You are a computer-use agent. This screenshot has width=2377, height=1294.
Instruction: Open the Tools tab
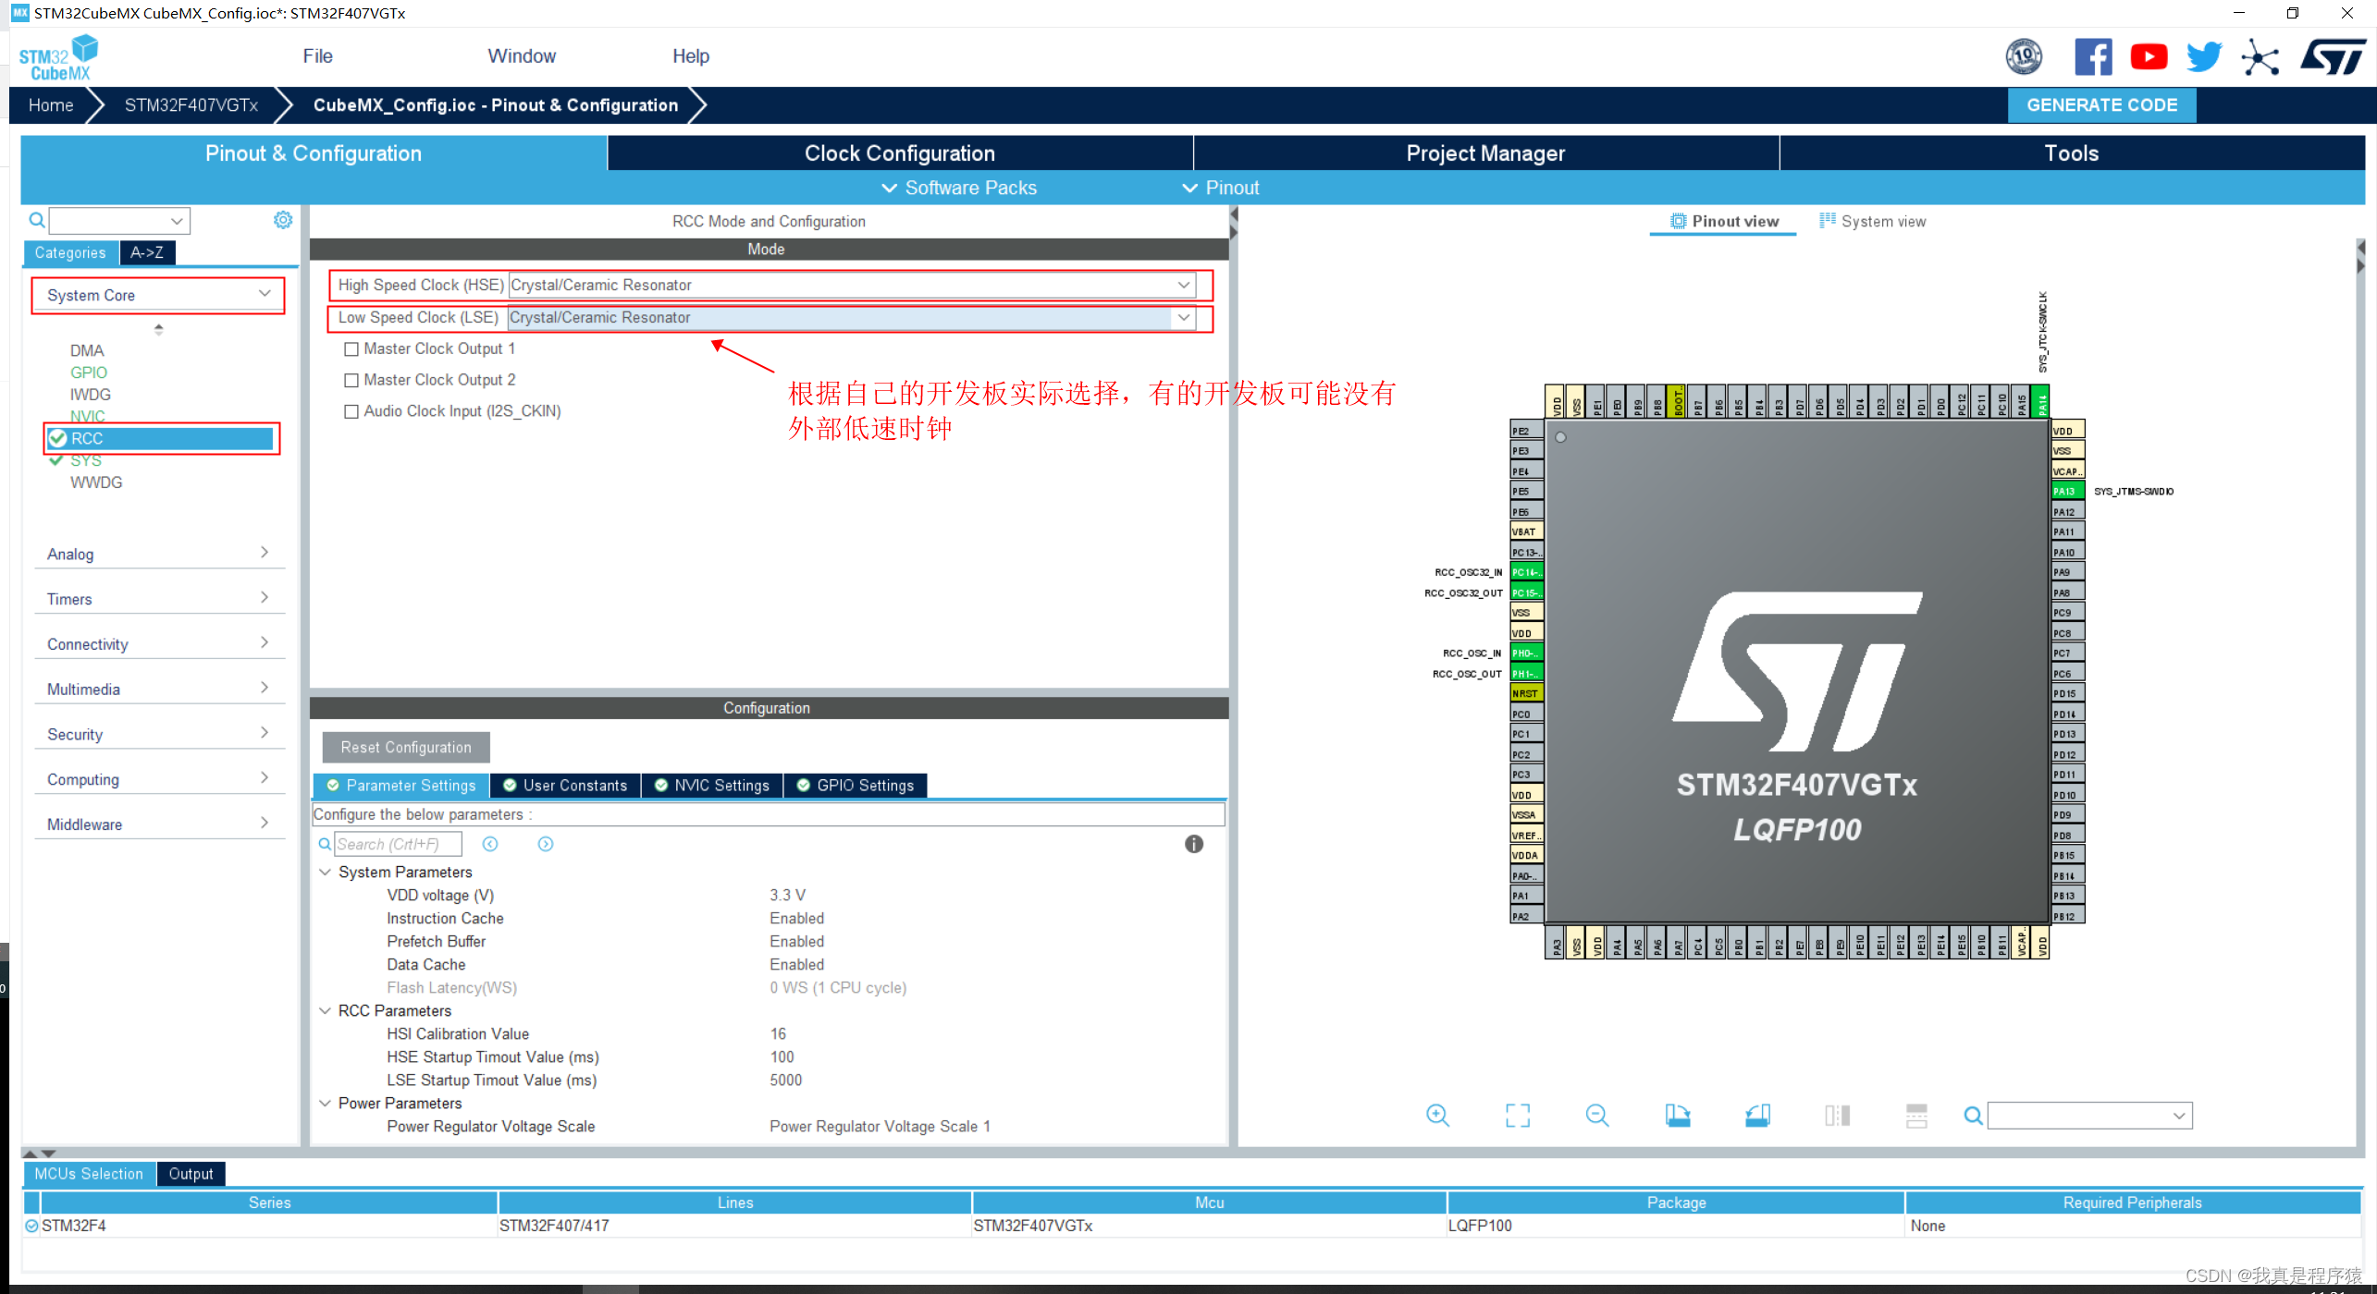[x=2071, y=153]
